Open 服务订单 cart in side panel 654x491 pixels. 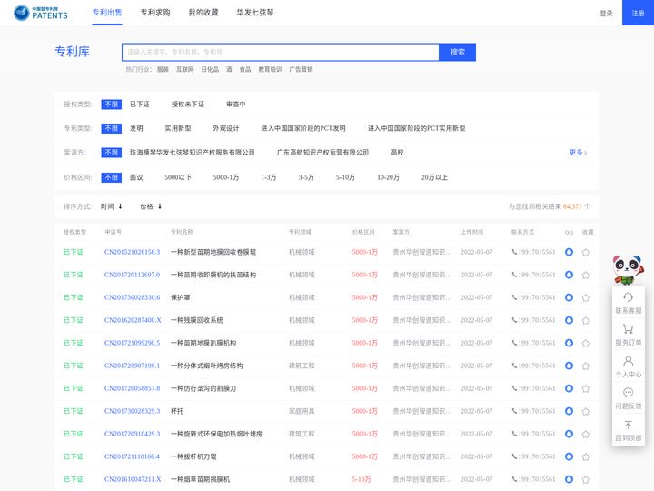[x=629, y=335]
